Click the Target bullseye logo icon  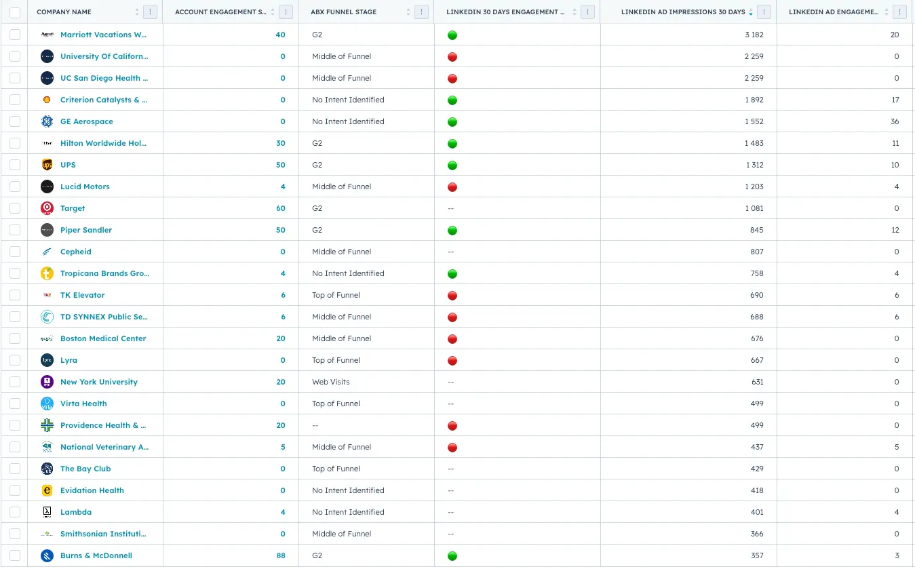coord(47,208)
